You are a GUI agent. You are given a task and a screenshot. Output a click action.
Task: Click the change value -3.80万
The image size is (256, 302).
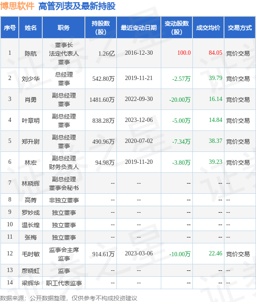pos(181,163)
